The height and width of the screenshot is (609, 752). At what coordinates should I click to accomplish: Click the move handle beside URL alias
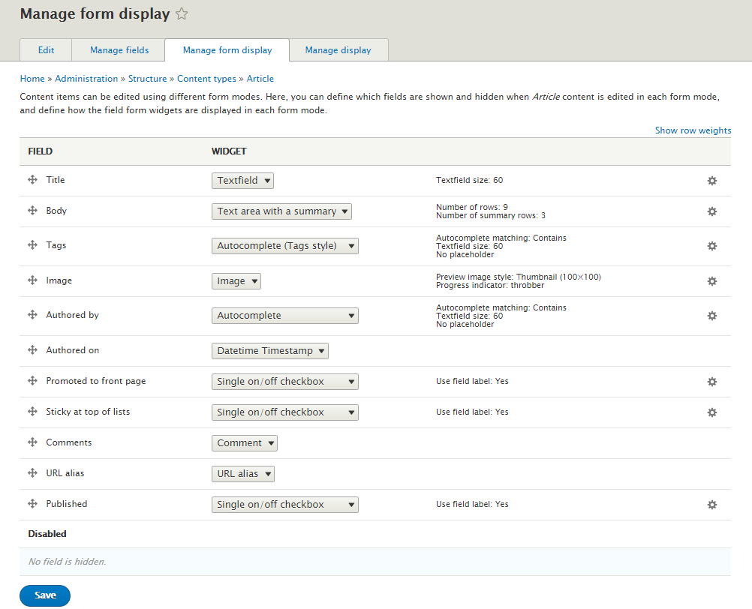coord(32,472)
